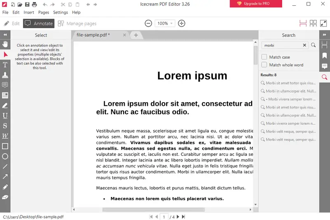This screenshot has height=220, width=330.
Task: Enable Match case checkbox
Action: (264, 57)
